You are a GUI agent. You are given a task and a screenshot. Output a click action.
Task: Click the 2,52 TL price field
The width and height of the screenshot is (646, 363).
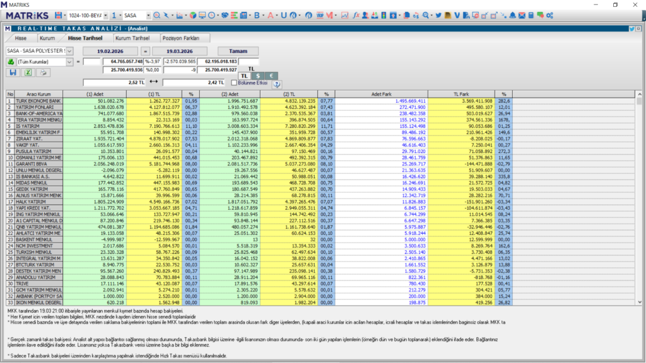pos(114,83)
